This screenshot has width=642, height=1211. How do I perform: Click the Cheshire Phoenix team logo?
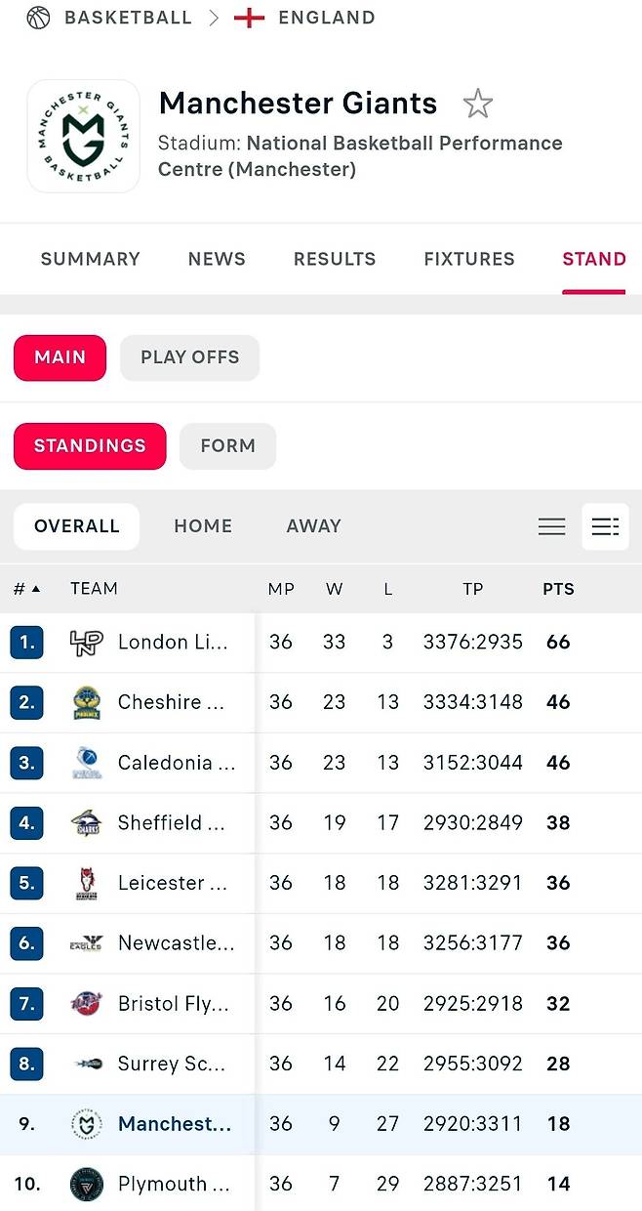coord(87,702)
